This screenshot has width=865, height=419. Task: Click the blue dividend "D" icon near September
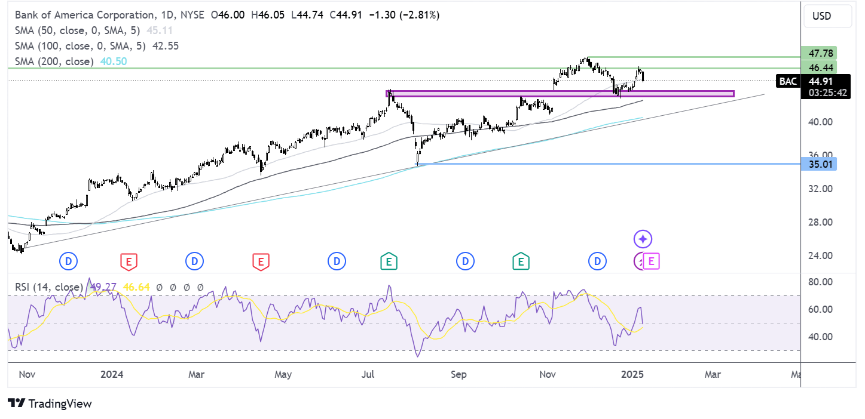(465, 261)
